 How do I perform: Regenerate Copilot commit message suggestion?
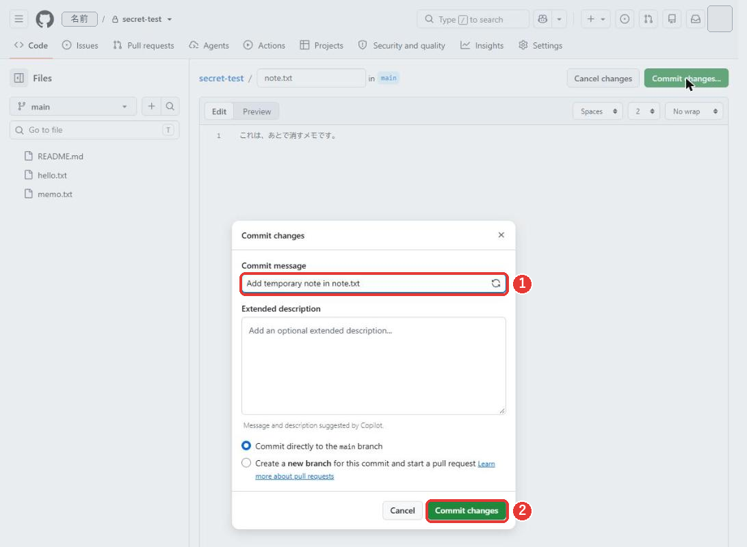coord(496,283)
